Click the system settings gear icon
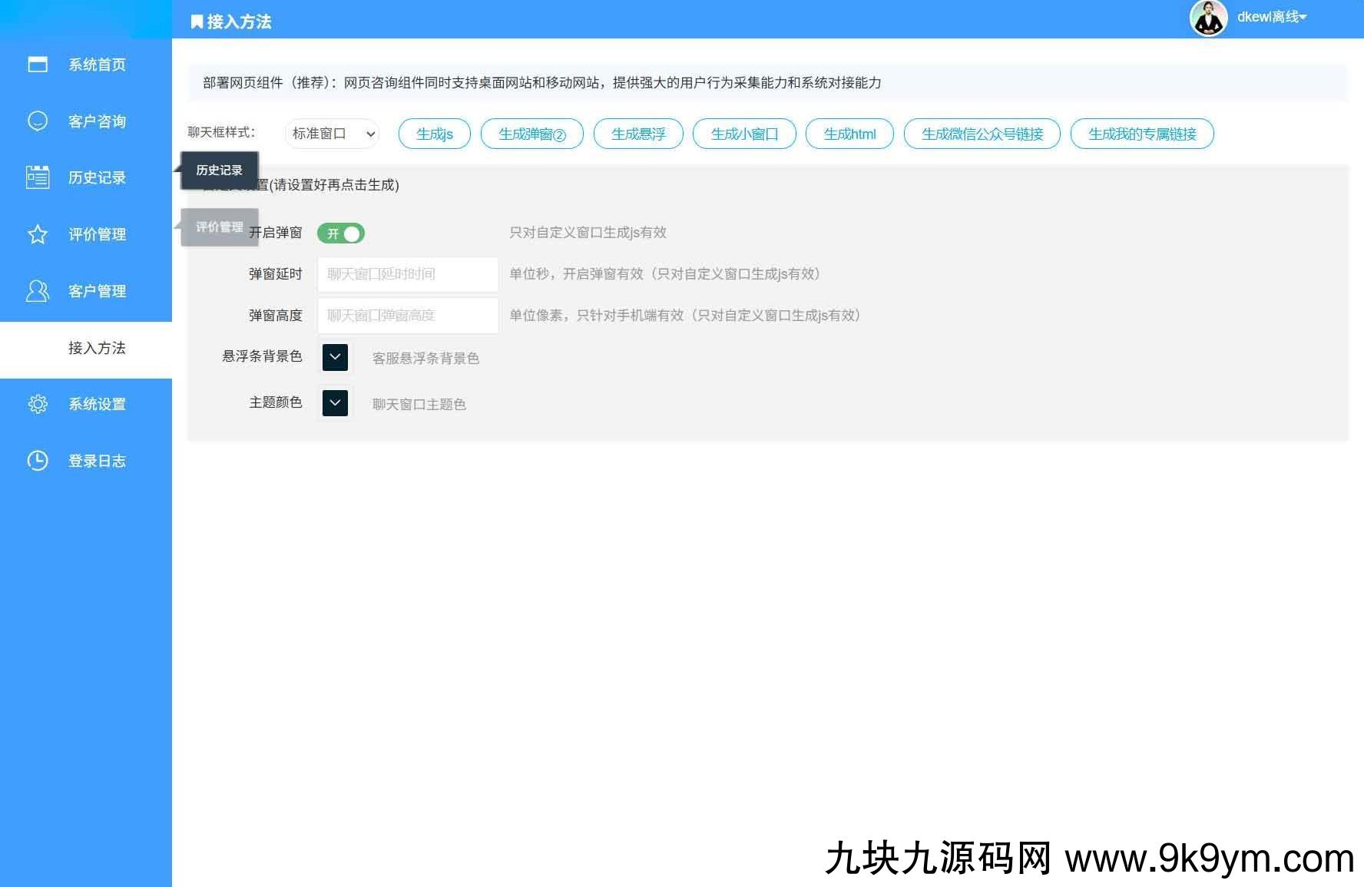The image size is (1364, 887). [38, 404]
